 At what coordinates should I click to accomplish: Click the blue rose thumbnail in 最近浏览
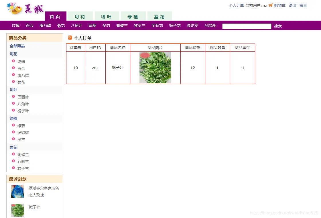tap(17, 191)
